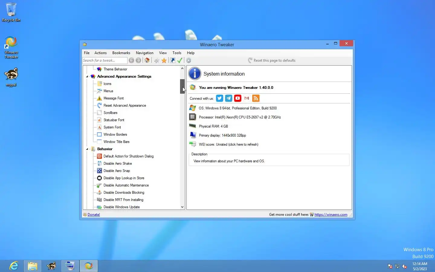Open File Explorer from the taskbar
Viewport: 435px width, 272px height.
tap(33, 266)
